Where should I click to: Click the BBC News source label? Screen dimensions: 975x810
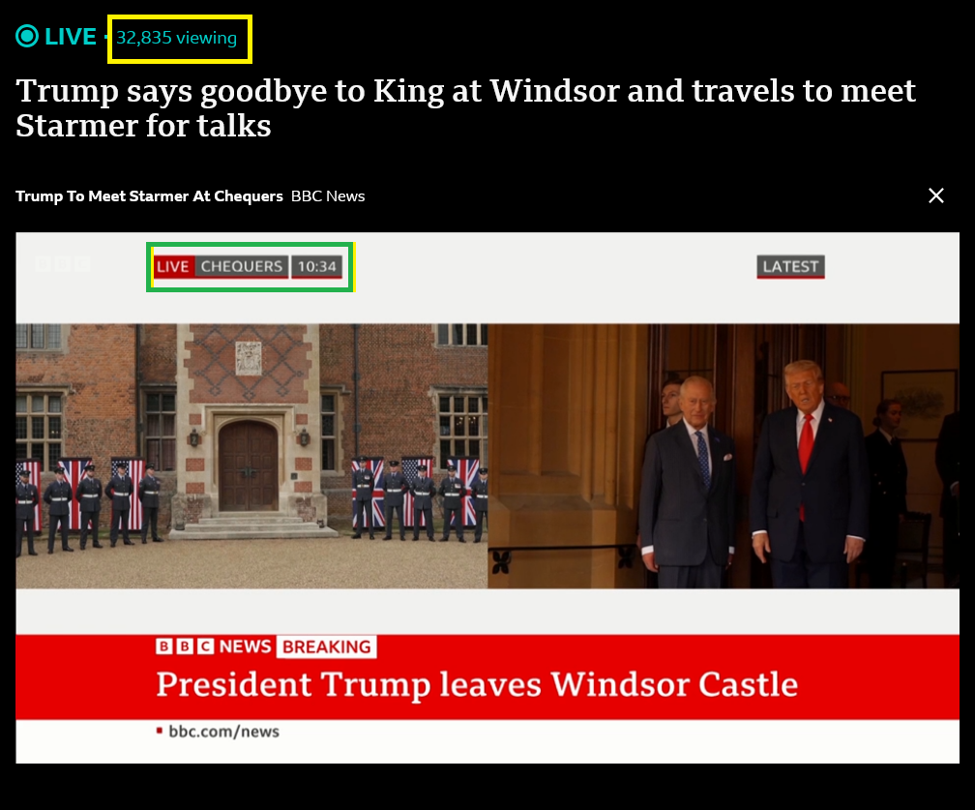[328, 195]
